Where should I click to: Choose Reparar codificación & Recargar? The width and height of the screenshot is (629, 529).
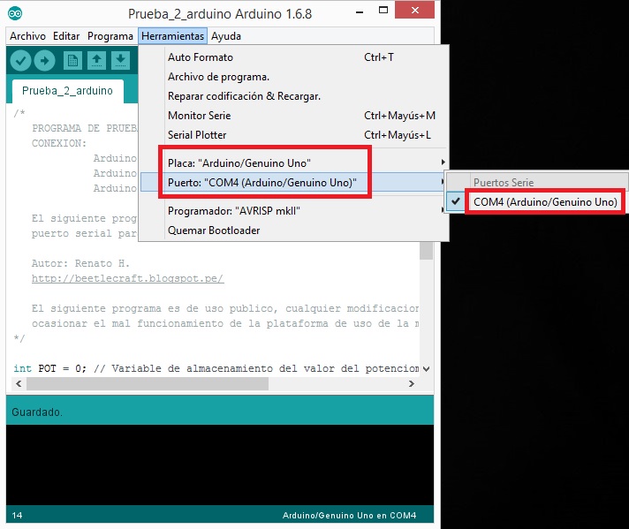(x=294, y=96)
